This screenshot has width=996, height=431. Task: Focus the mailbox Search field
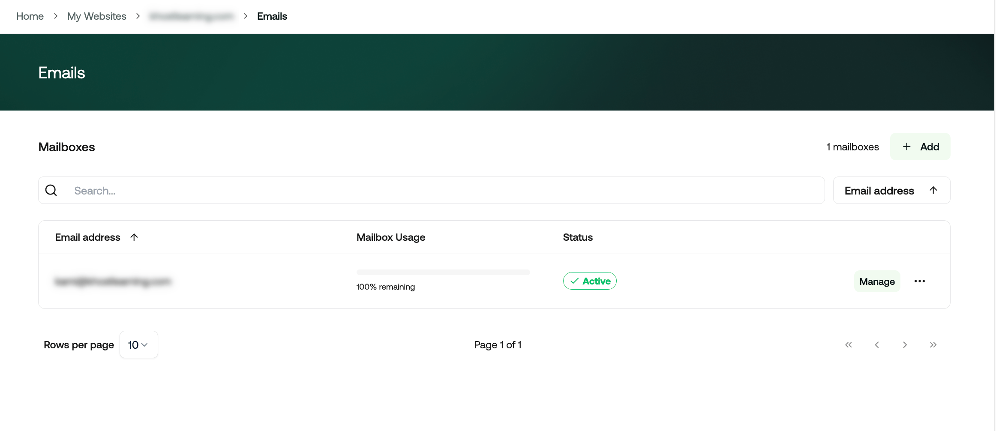click(x=431, y=190)
